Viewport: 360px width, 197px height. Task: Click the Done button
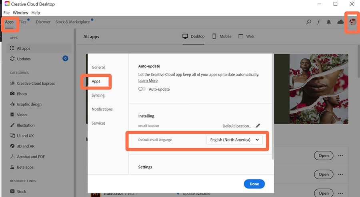point(254,184)
